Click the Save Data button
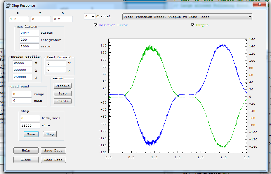271x174 pixels. 53,151
